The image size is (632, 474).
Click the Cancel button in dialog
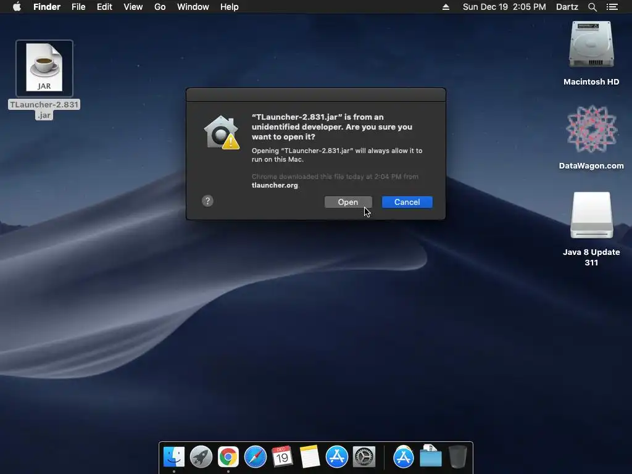pos(407,202)
